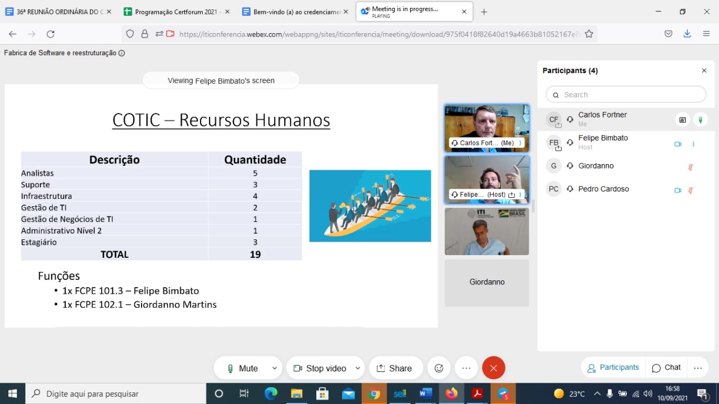The image size is (719, 404).
Task: Click the camera icon next to Pedro Cardoso
Action: pyautogui.click(x=677, y=190)
